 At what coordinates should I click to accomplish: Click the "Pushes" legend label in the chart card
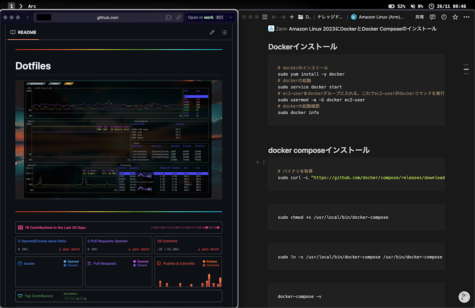pos(212,261)
